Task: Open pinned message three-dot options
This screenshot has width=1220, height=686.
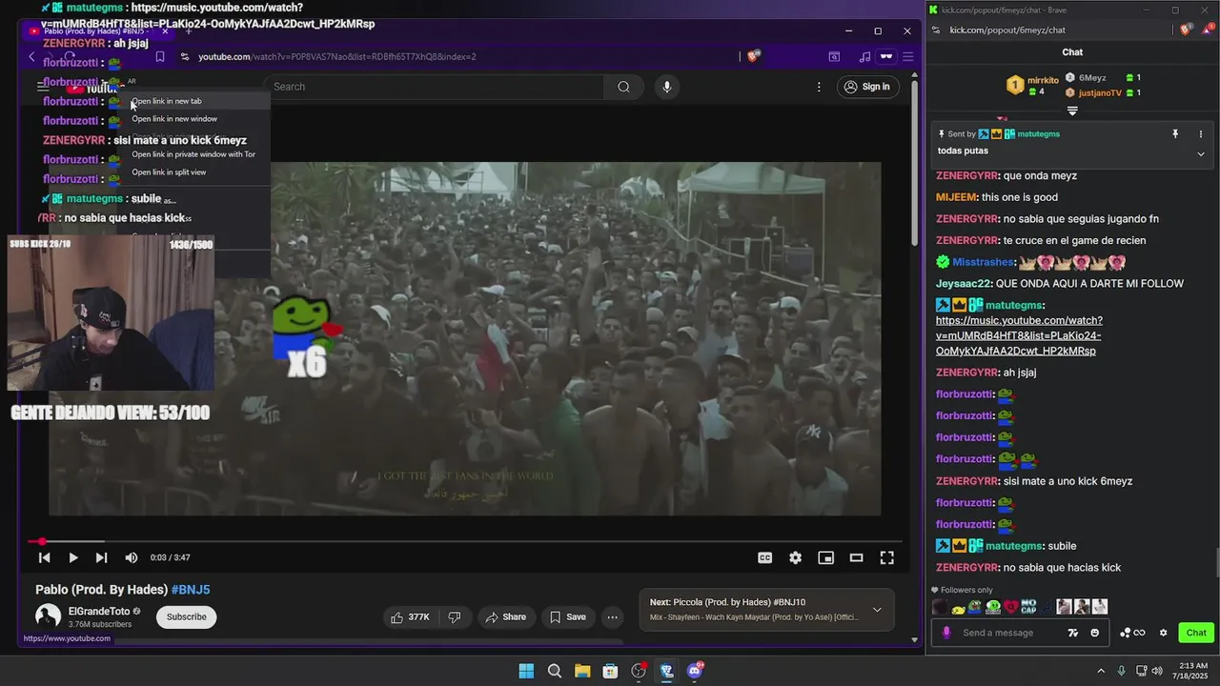Action: click(1201, 134)
